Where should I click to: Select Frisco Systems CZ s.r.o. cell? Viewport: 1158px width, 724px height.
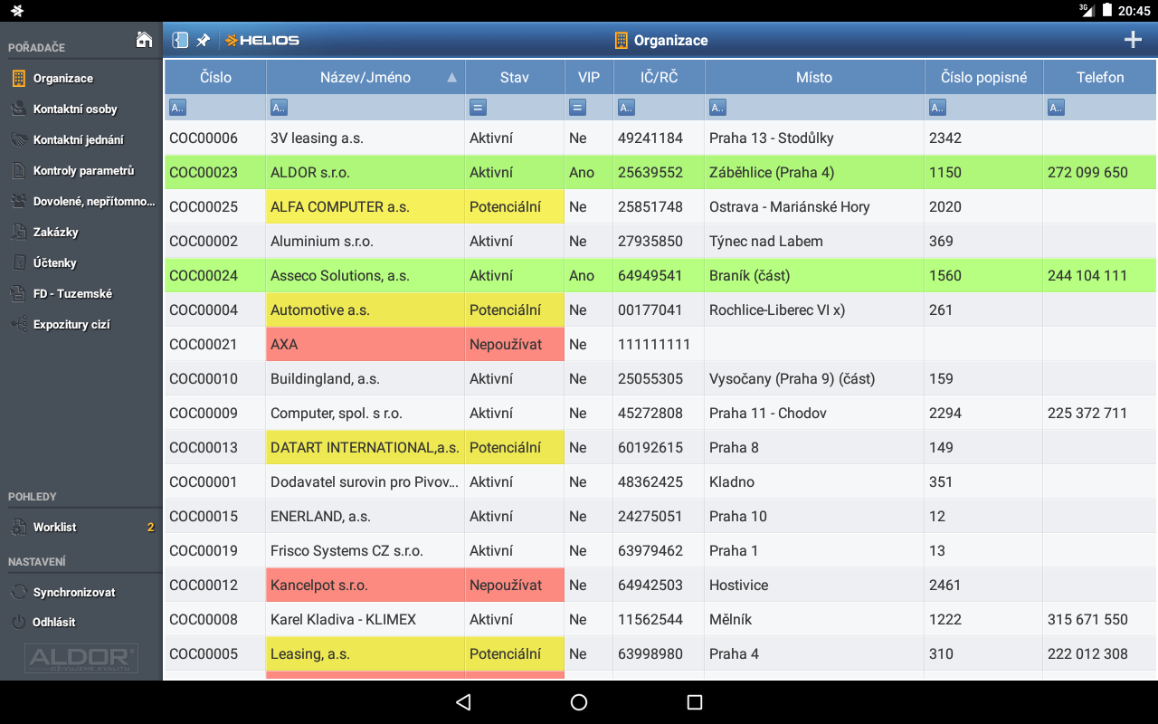365,551
